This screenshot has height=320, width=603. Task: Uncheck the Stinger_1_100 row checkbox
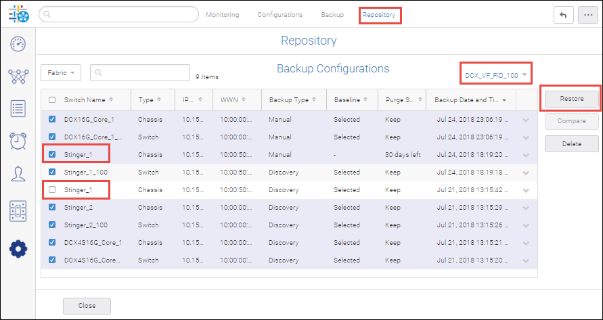(52, 172)
